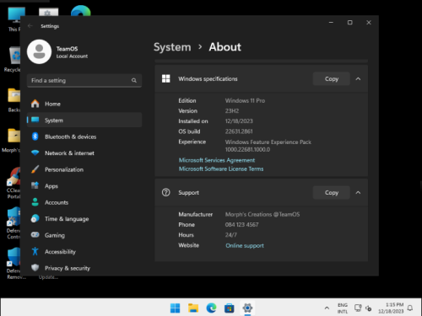422x316 pixels.
Task: Click the System monitor icon in sidebar
Action: click(35, 120)
